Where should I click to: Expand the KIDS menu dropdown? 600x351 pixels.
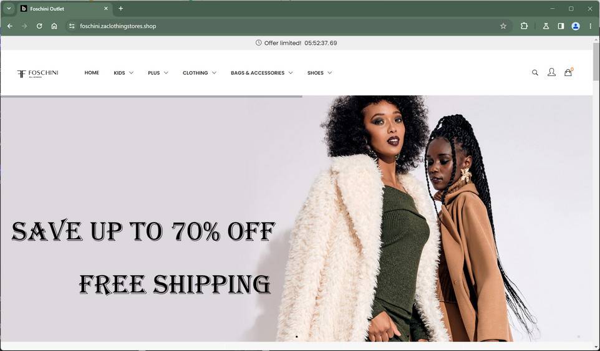coord(123,73)
